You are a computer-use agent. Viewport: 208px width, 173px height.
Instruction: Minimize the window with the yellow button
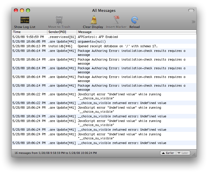22,10
